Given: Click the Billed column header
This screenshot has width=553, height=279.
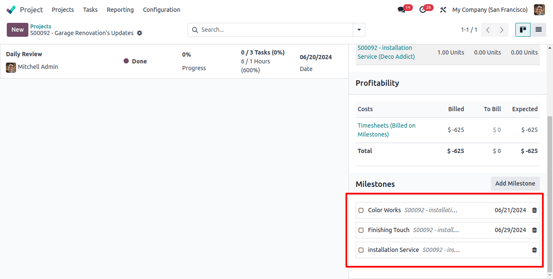Looking at the screenshot, I should pyautogui.click(x=456, y=109).
